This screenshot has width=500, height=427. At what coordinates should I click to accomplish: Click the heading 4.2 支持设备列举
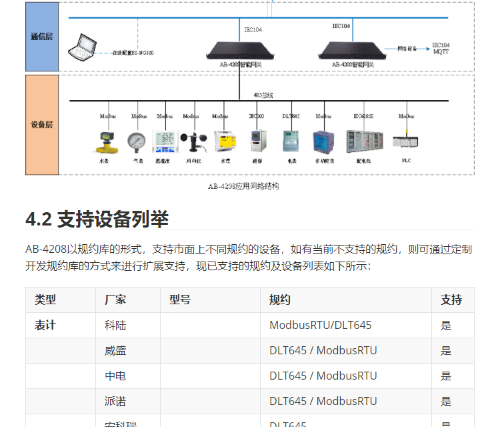click(97, 220)
